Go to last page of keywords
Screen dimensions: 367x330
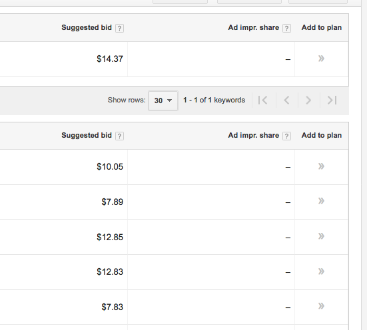point(332,100)
